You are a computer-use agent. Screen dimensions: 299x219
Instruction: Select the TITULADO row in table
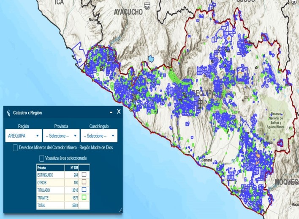coord(50,190)
